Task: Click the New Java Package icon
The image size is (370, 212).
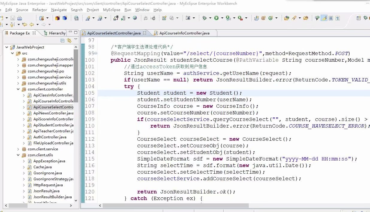Action: pos(263,18)
